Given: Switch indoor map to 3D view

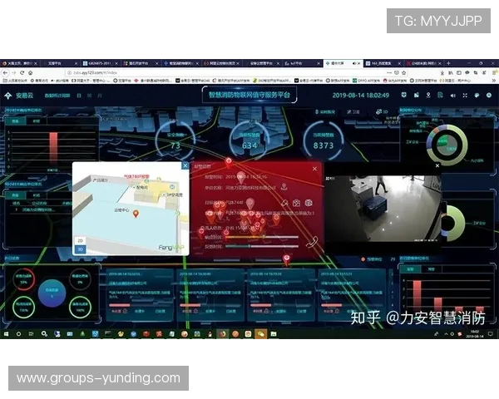Looking at the screenshot, I should [x=81, y=248].
